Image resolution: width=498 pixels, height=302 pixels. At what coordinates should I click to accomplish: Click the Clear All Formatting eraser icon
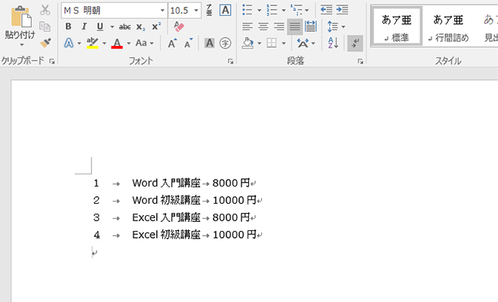179,26
